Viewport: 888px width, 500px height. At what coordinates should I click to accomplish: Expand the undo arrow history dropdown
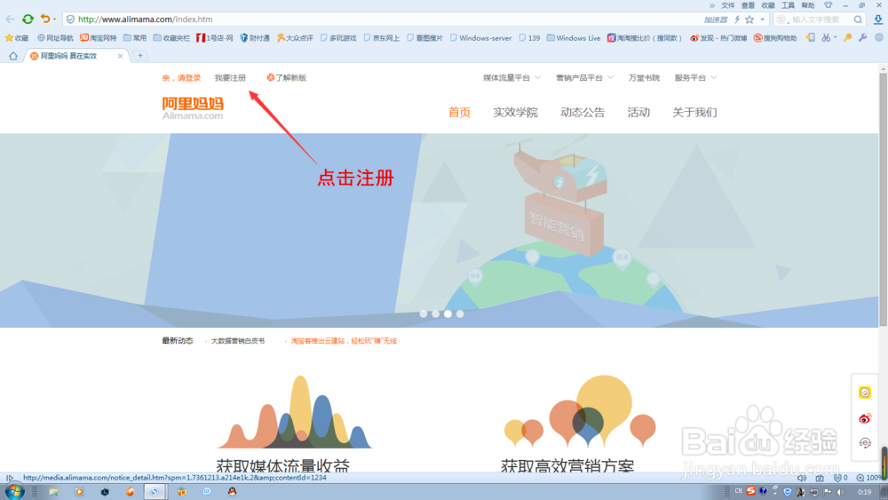(54, 20)
